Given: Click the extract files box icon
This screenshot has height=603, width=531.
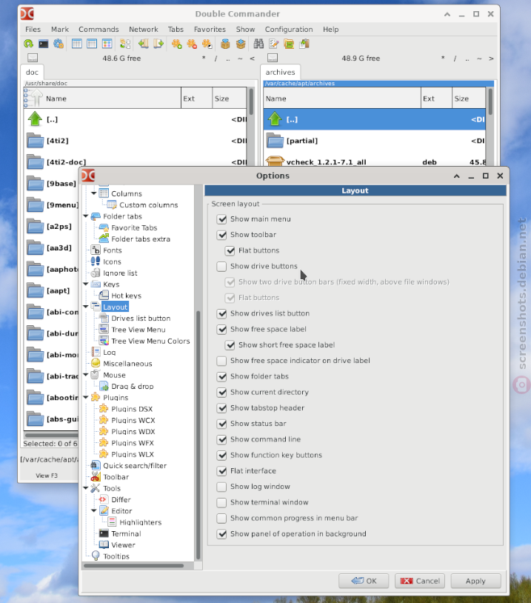Looking at the screenshot, I should point(241,44).
